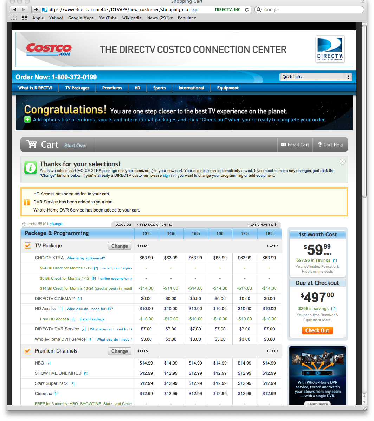Click the DIRECTV satellite logo

(x=330, y=49)
